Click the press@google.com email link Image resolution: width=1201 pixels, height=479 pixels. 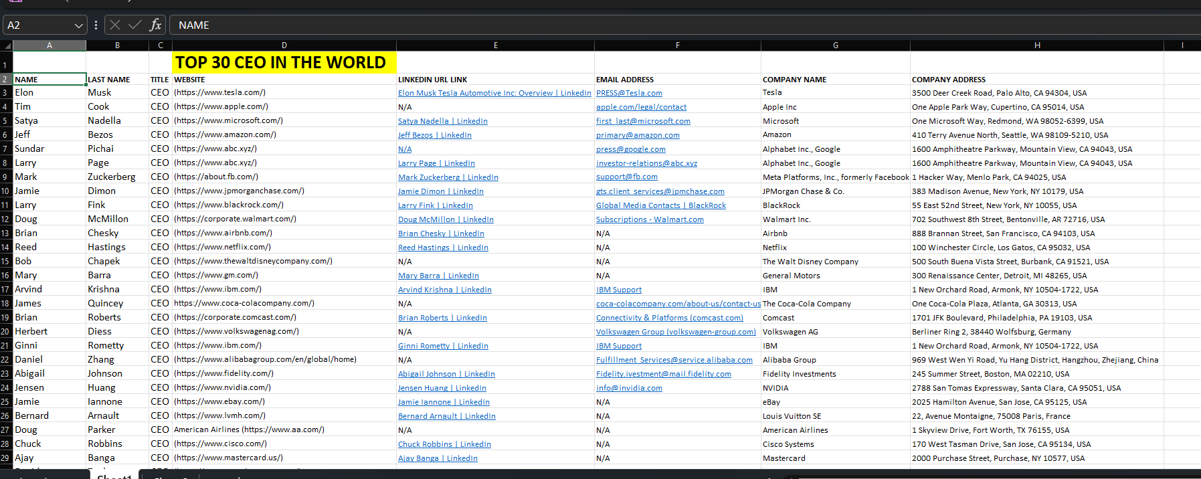(x=631, y=149)
